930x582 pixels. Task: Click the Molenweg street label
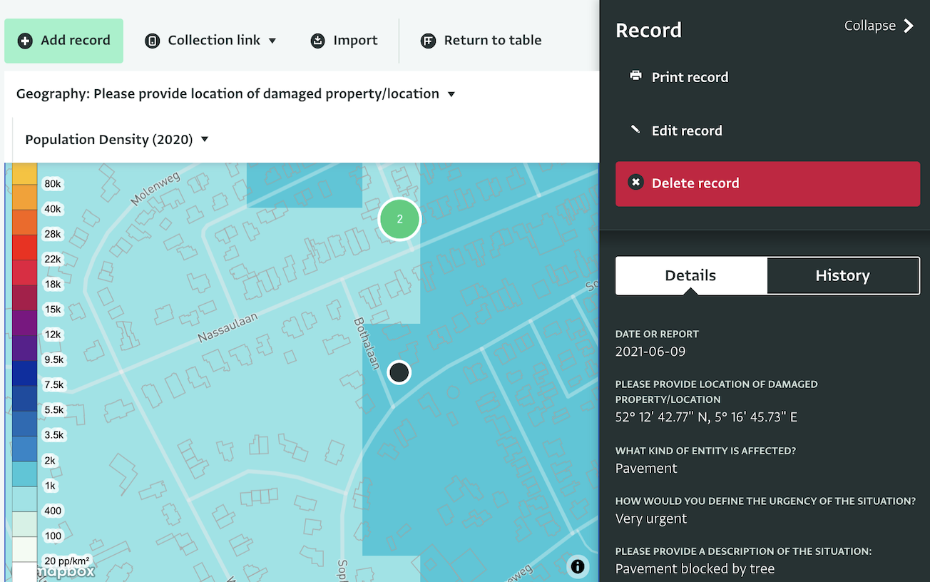pos(155,189)
